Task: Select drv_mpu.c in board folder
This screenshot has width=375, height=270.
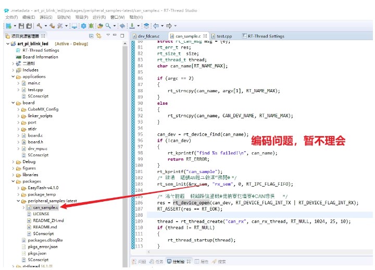Action: pyautogui.click(x=34, y=149)
